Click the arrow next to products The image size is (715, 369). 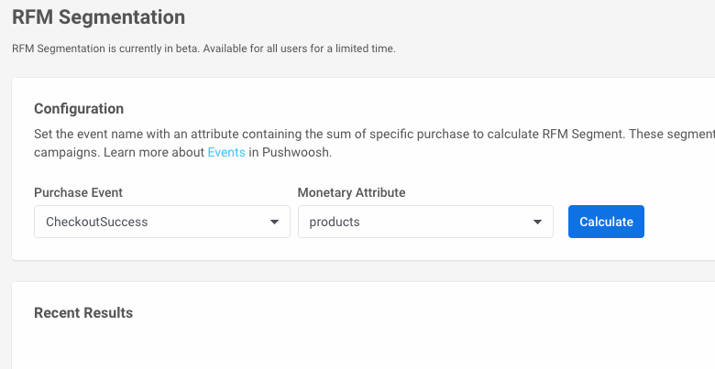(537, 222)
